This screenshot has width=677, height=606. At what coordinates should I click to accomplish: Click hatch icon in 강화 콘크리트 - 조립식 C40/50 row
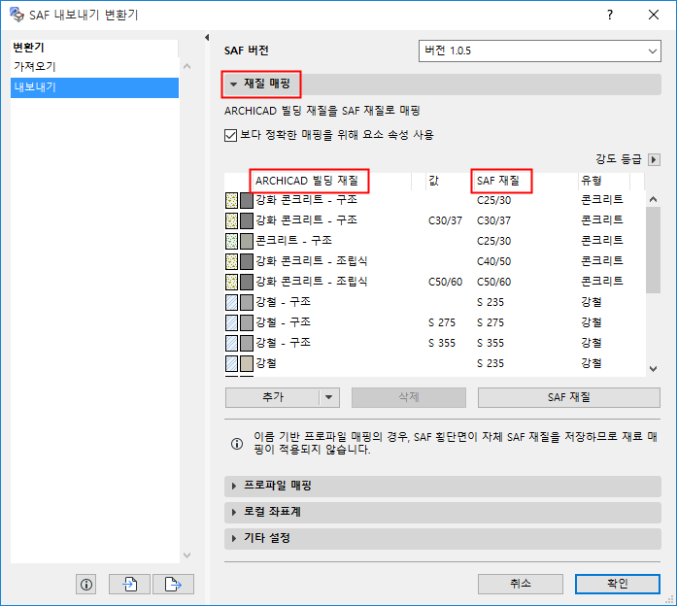tap(232, 261)
